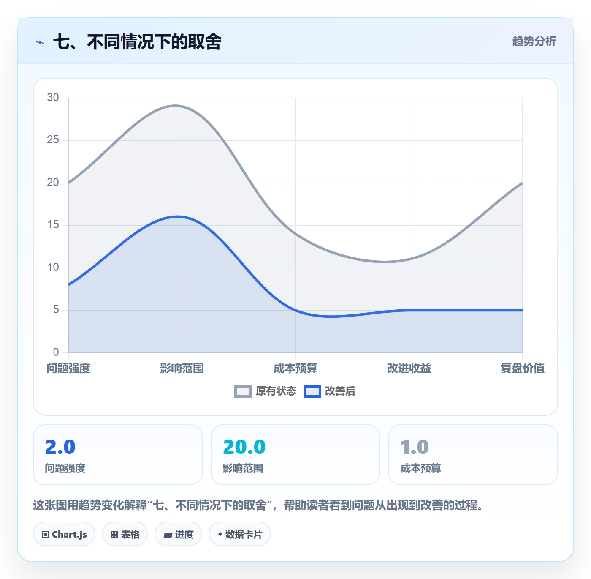Click the square icon in the Chart.js chip
Screen dimensions: 591x579
(x=46, y=535)
